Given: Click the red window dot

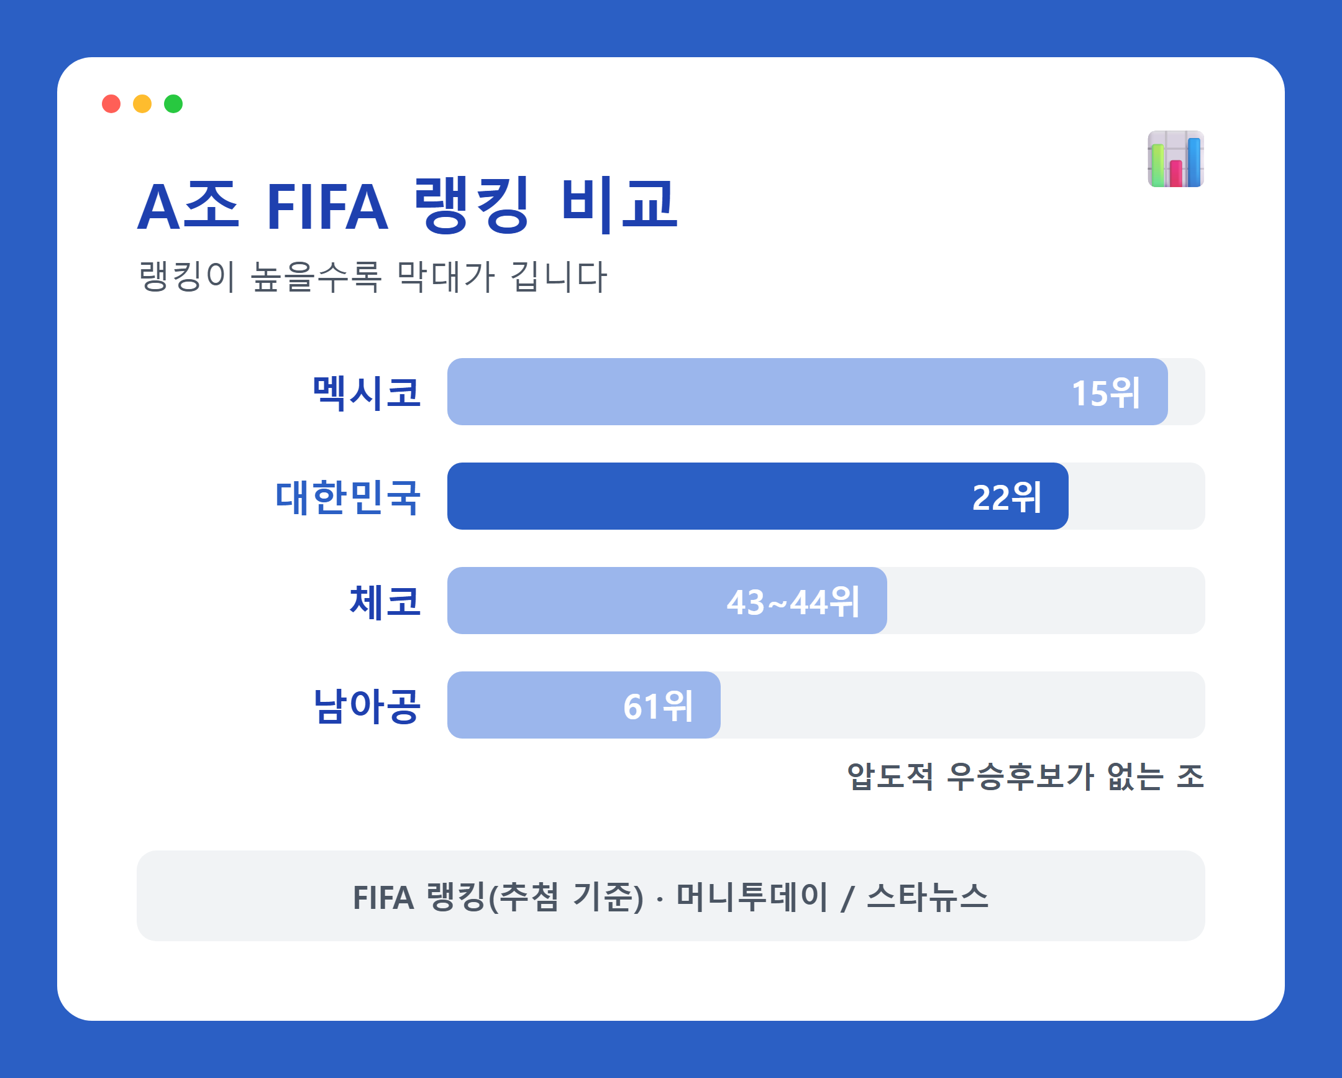Looking at the screenshot, I should (111, 104).
